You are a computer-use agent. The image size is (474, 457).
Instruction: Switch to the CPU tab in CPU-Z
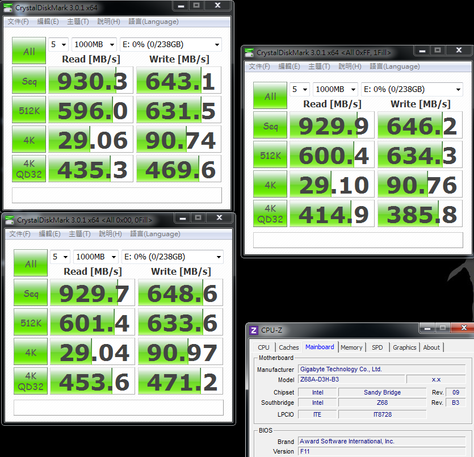pyautogui.click(x=263, y=347)
